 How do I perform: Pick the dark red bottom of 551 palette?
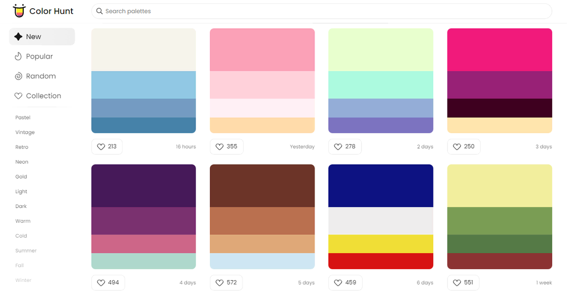click(500, 261)
